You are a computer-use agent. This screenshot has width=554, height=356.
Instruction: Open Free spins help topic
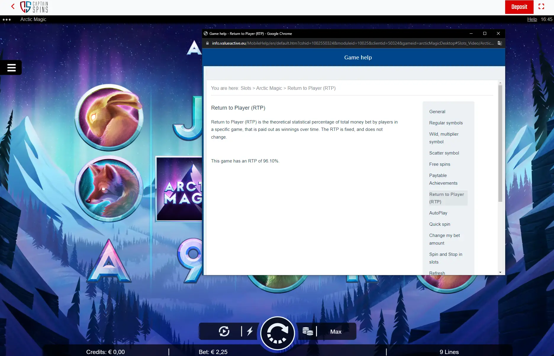point(439,164)
